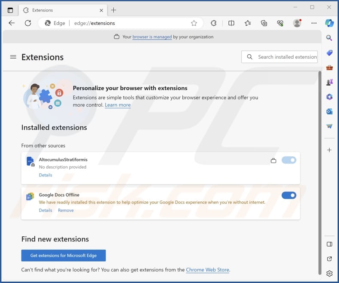Open the Extensions hamburger menu

[13, 57]
